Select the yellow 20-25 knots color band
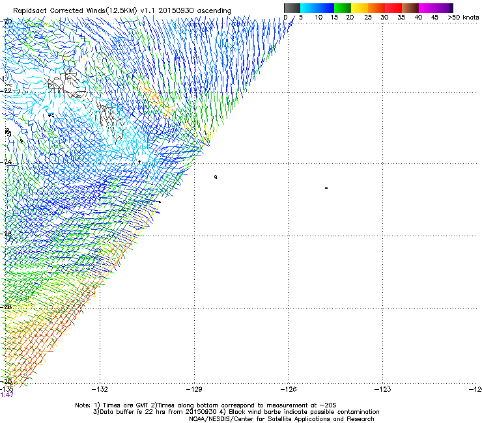This screenshot has height=423, width=482. pos(360,8)
